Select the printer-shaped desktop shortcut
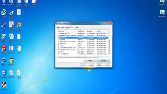The width and height of the screenshot is (167, 94). (11, 13)
